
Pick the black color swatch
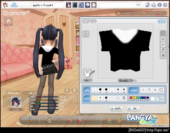(148, 98)
